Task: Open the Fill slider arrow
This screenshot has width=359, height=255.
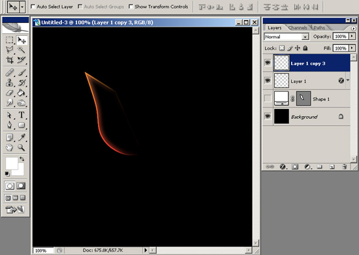Action: point(352,48)
